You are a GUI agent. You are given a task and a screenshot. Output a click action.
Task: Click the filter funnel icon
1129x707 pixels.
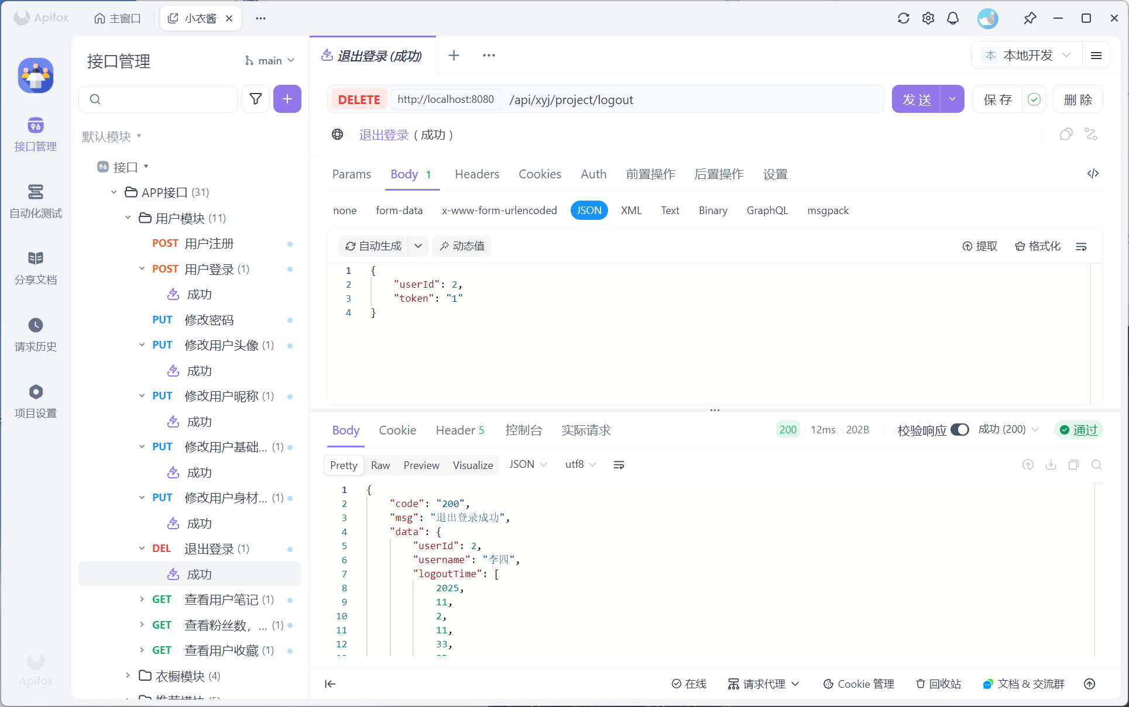(256, 99)
